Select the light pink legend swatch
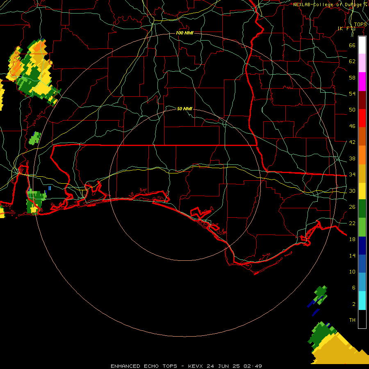Screen dimensions: 369x369 [x=362, y=63]
